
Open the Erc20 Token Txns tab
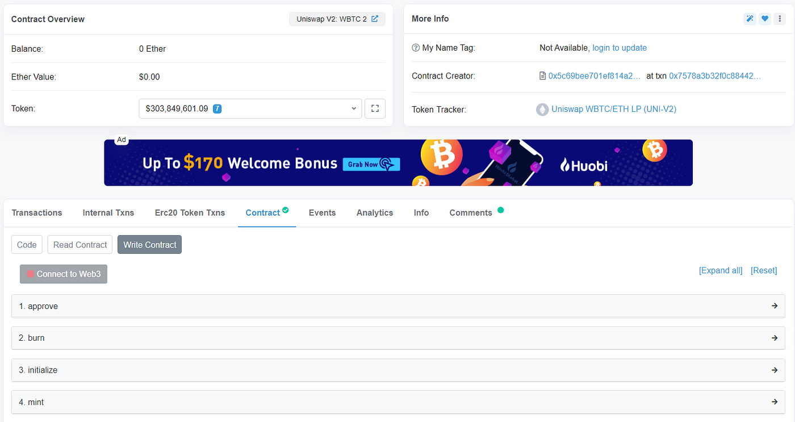pyautogui.click(x=190, y=212)
